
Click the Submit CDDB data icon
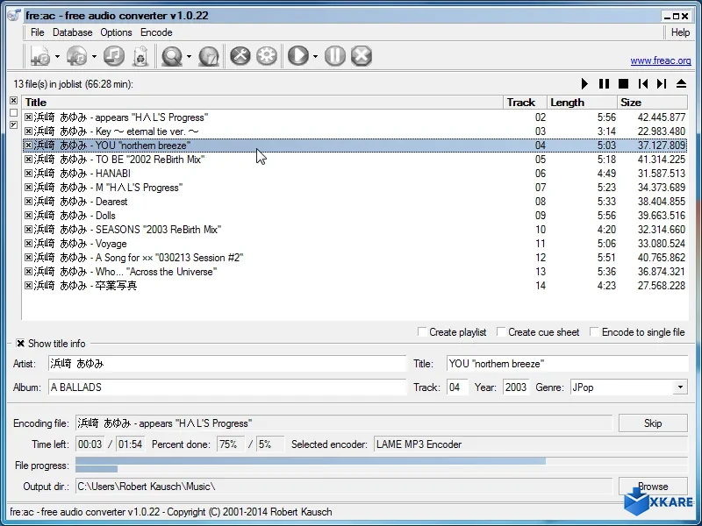pos(209,56)
